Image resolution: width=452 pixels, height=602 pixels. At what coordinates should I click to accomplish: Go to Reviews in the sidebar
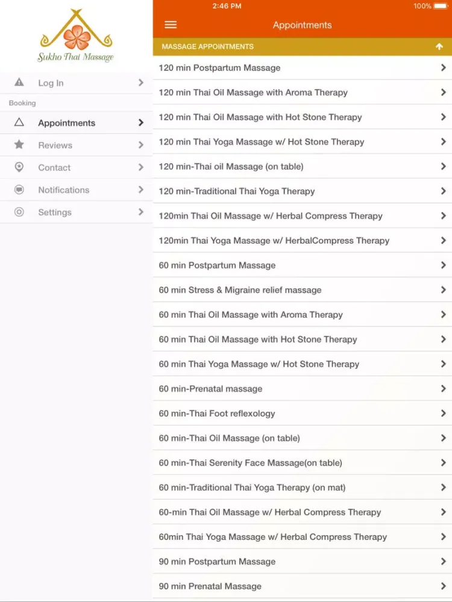[x=76, y=145]
